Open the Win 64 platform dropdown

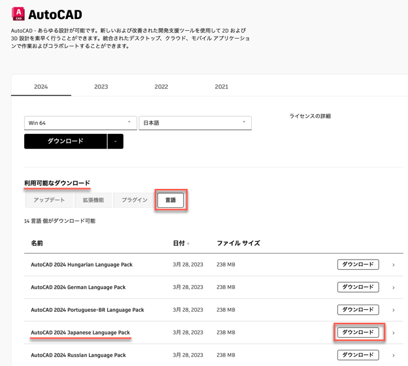[x=80, y=123]
